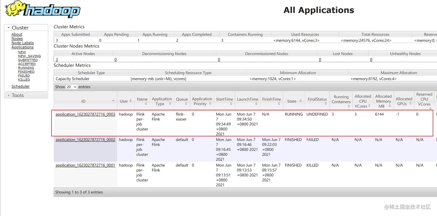Screen dimensions: 437x216
Task: Filter applications by NEW state
Action: tap(22, 52)
